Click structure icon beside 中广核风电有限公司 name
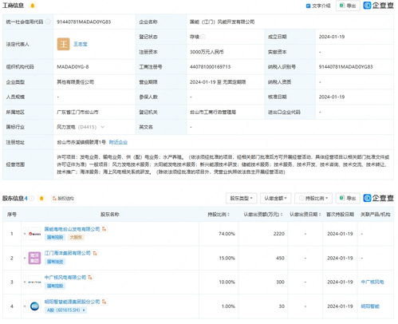This screenshot has height=324, width=398. click(x=90, y=278)
